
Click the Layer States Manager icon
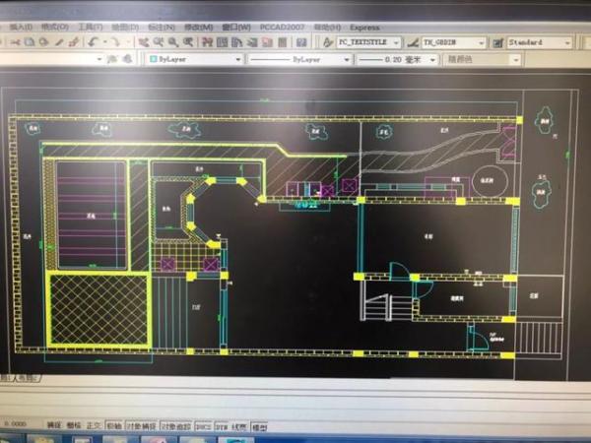[x=128, y=59]
